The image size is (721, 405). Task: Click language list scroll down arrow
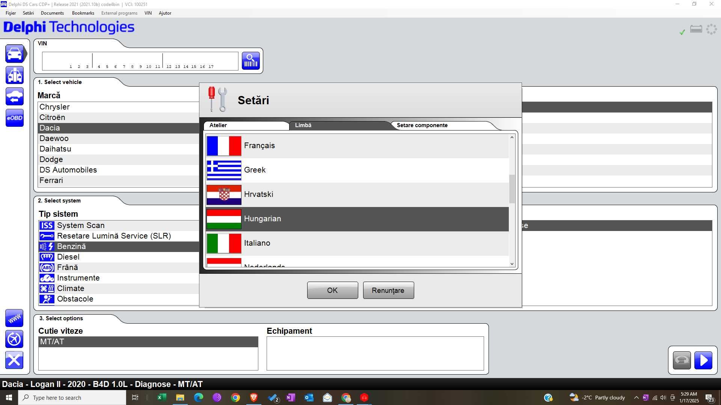512,264
